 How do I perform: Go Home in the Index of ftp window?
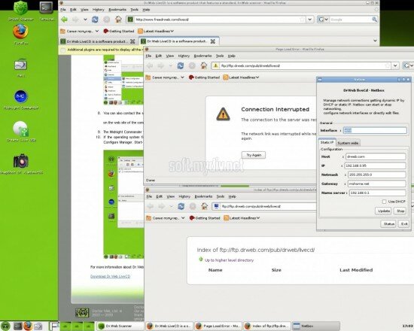coord(204,206)
